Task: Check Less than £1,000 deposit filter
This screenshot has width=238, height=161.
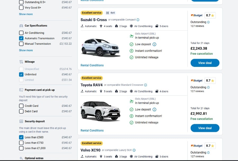Action: point(21,148)
